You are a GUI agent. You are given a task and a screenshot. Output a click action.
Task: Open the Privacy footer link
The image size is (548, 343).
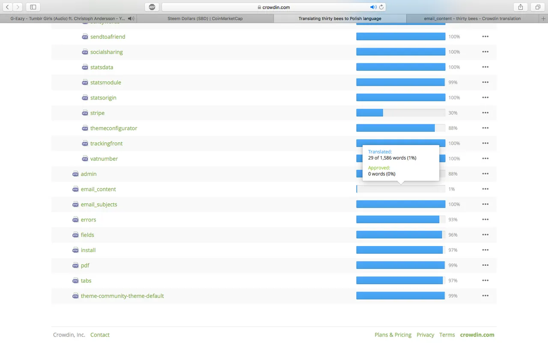(x=425, y=335)
